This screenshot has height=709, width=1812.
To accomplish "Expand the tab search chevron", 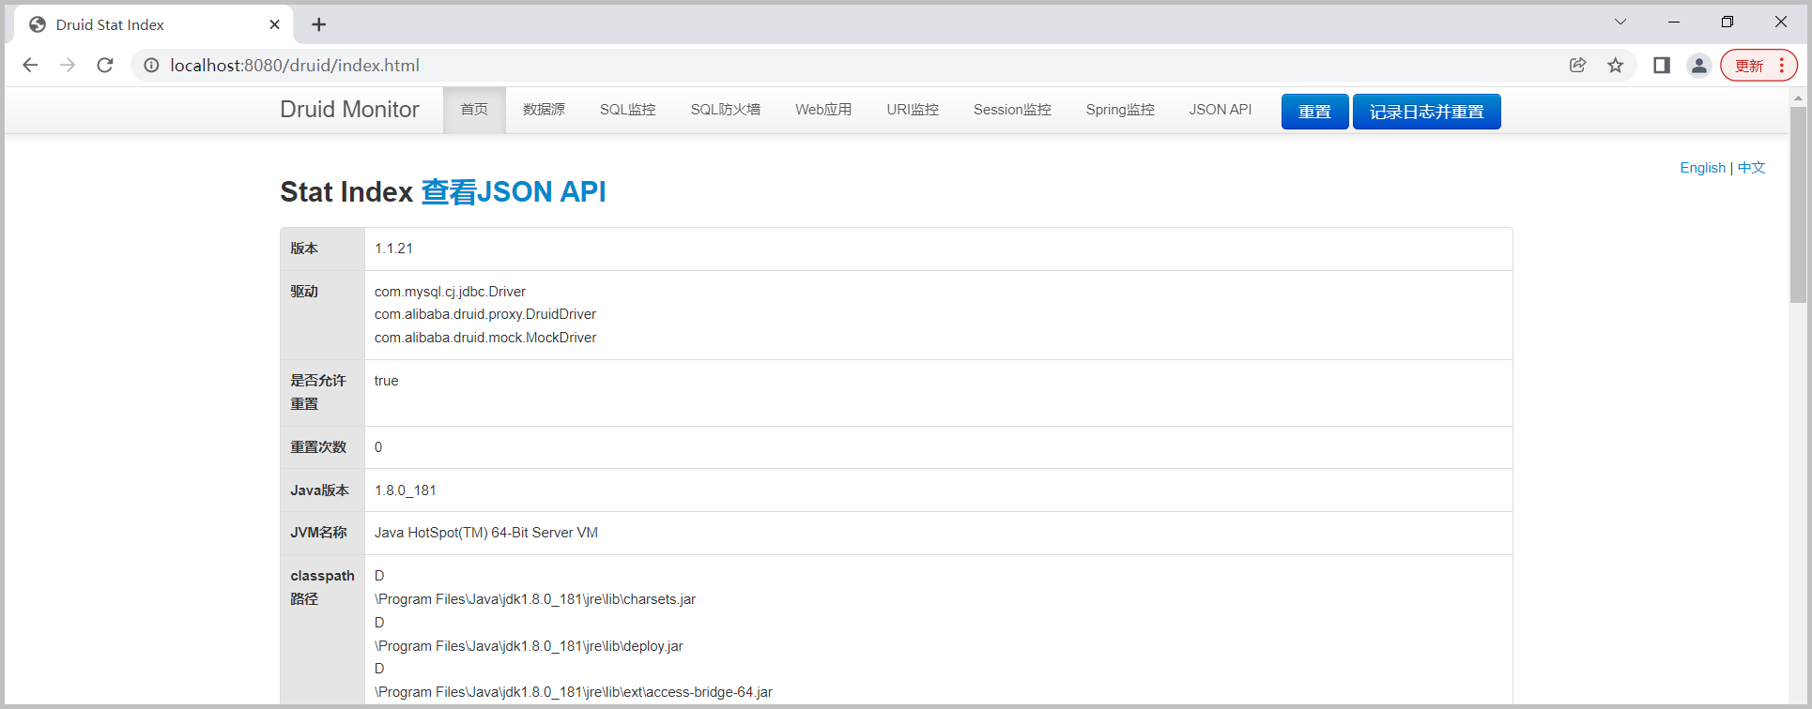I will [x=1620, y=22].
